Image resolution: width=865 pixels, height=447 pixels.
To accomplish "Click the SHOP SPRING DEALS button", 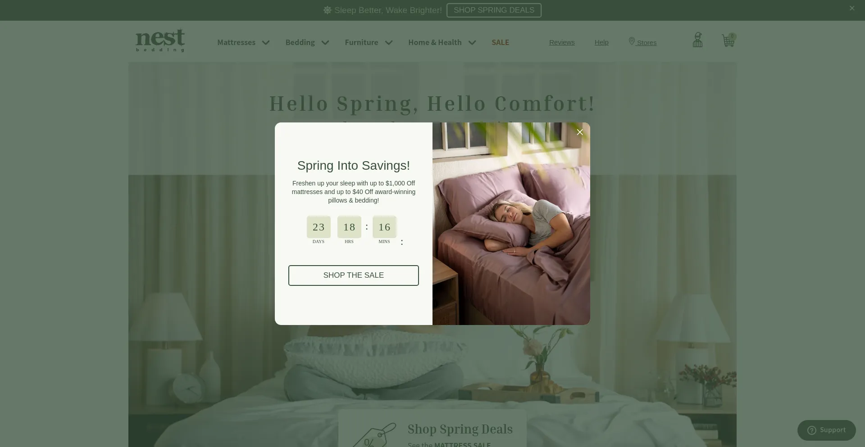I will (x=494, y=10).
